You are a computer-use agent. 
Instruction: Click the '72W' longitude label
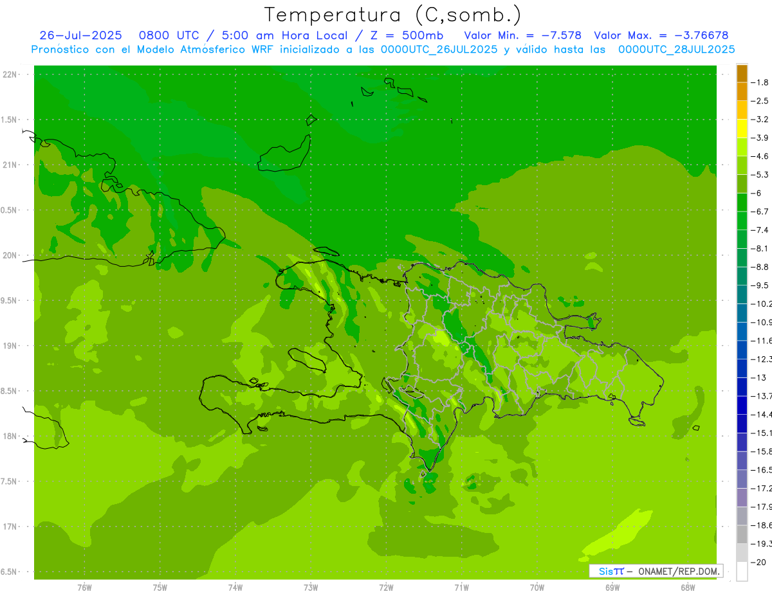pos(386,588)
